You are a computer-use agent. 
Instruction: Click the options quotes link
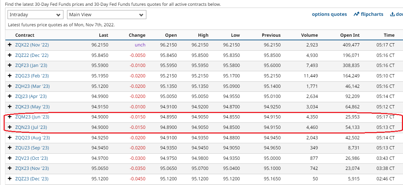tap(329, 14)
